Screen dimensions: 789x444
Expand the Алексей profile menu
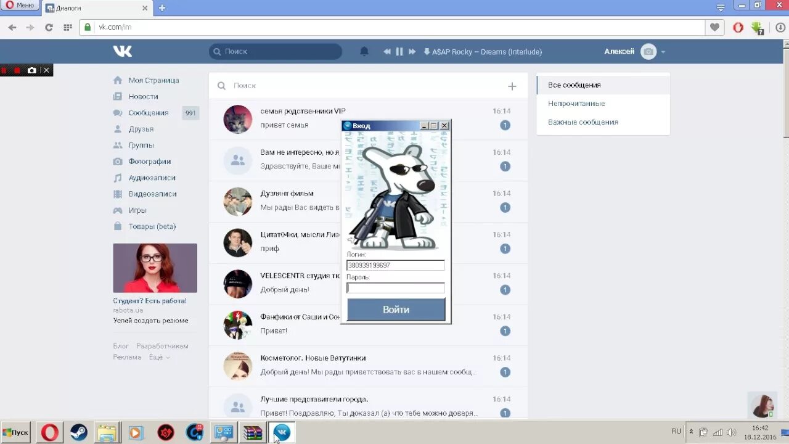635,52
